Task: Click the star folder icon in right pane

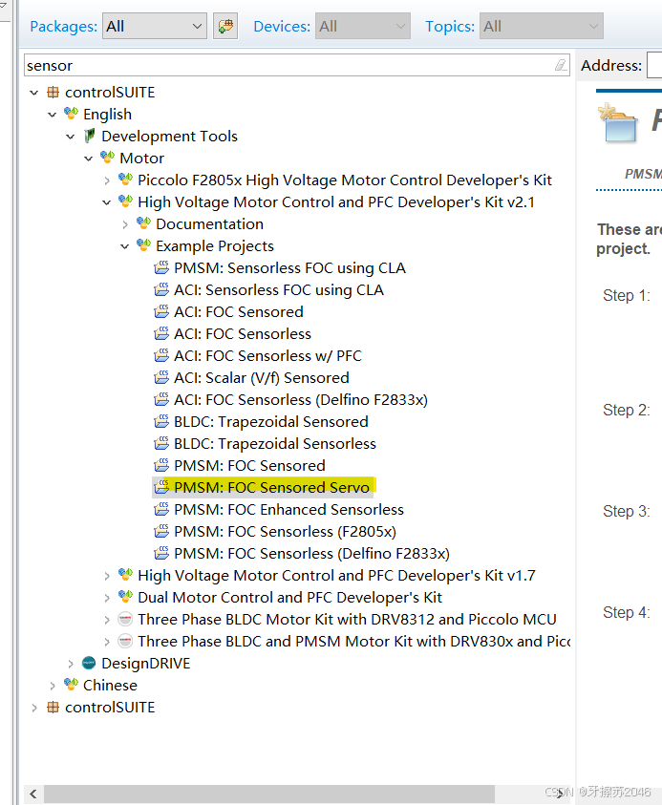Action: click(618, 122)
